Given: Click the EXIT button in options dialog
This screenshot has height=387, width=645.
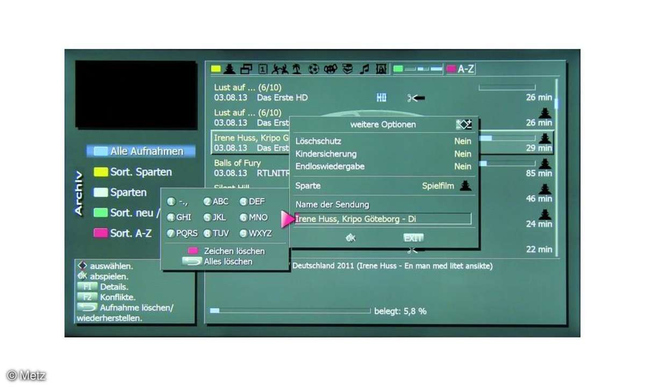Looking at the screenshot, I should tap(413, 238).
